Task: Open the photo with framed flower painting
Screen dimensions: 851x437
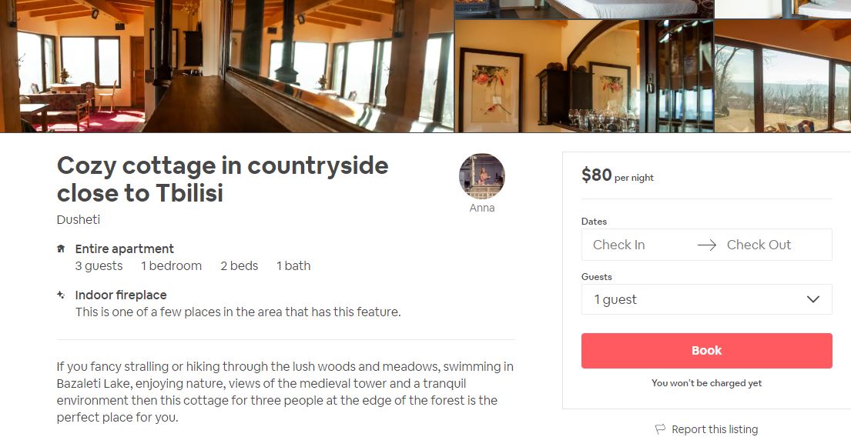Action: pyautogui.click(x=584, y=77)
